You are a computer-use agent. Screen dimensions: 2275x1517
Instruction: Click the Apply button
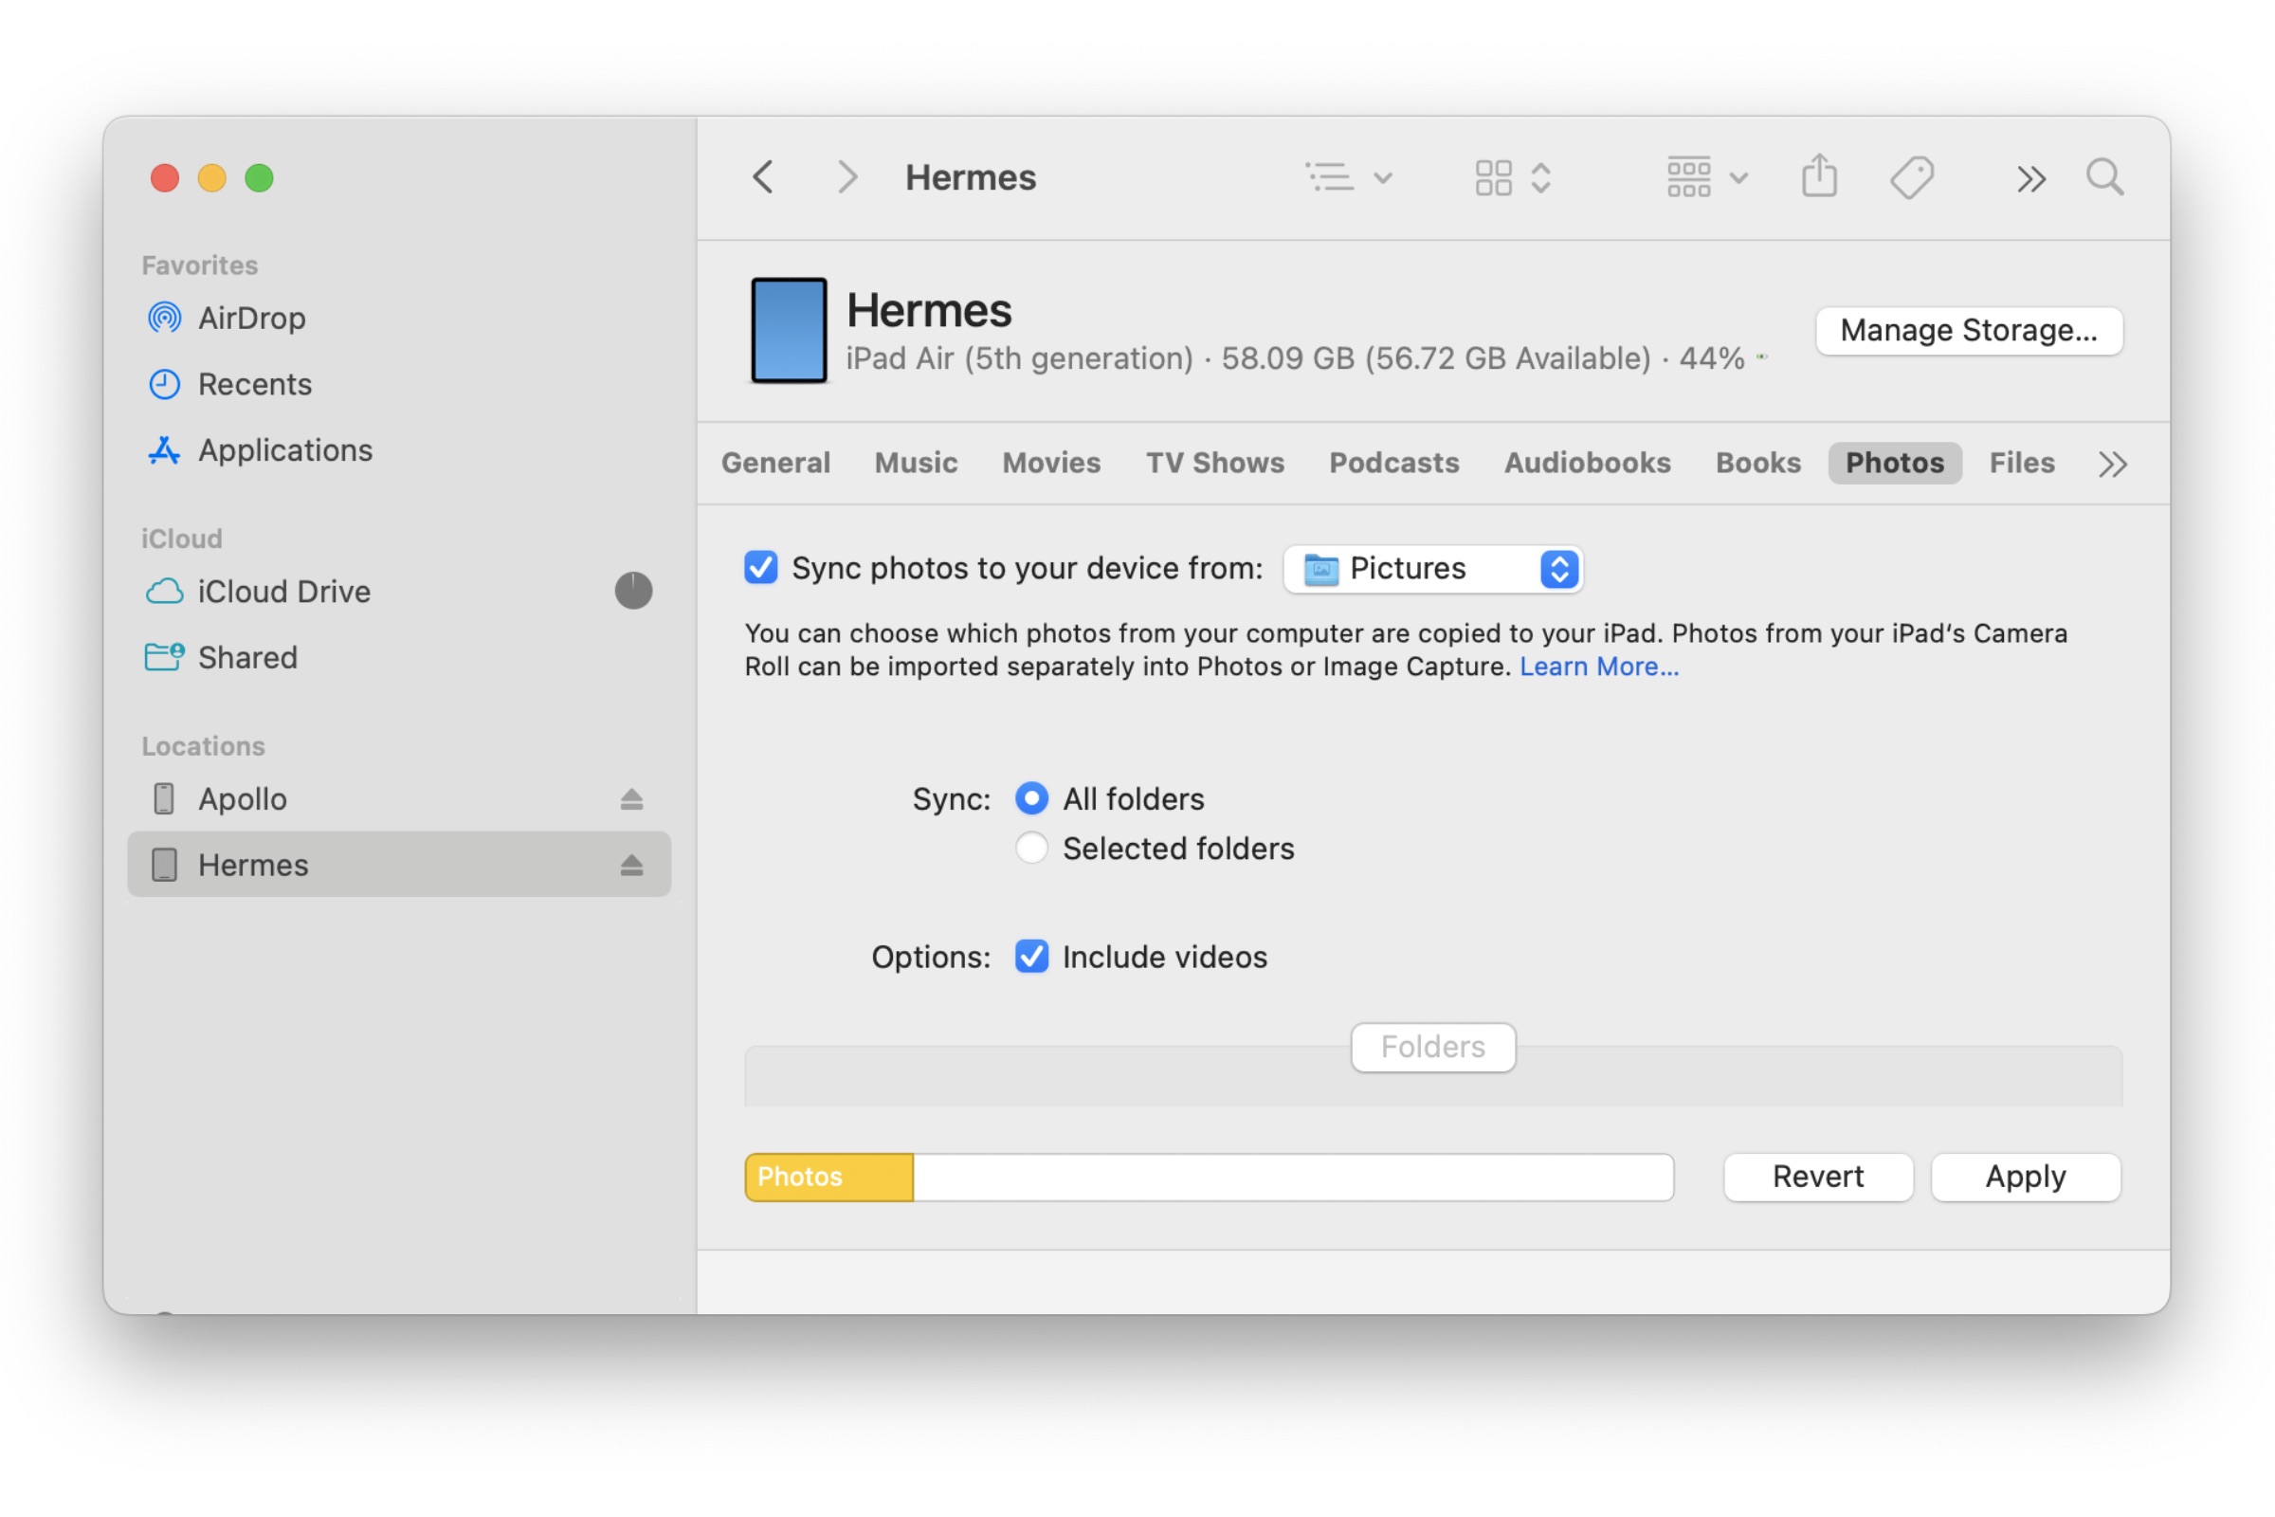[x=2027, y=1177]
